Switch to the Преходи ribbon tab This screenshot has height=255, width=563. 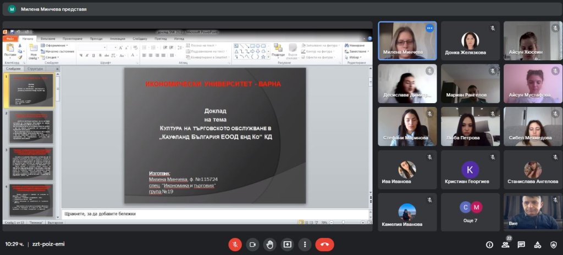pyautogui.click(x=96, y=39)
